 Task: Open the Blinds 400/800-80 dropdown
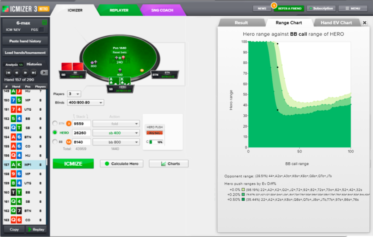coord(86,102)
